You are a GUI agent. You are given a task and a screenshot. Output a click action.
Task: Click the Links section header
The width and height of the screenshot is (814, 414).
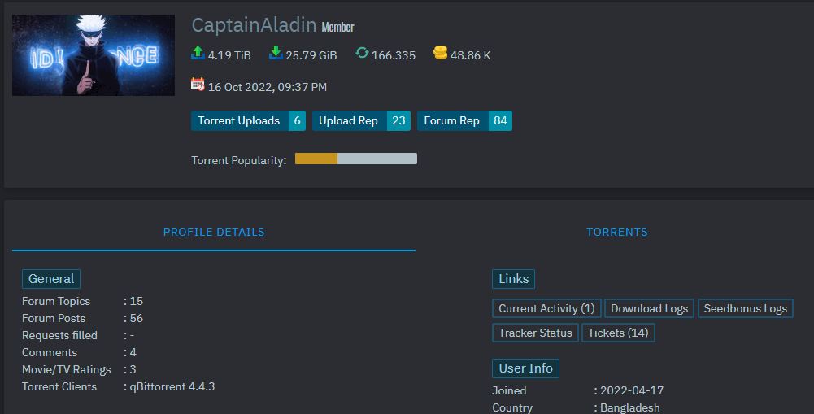[513, 279]
